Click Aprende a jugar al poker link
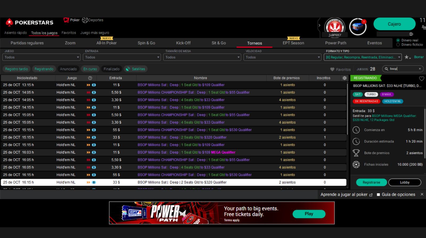The width and height of the screenshot is (426, 238). [346, 194]
